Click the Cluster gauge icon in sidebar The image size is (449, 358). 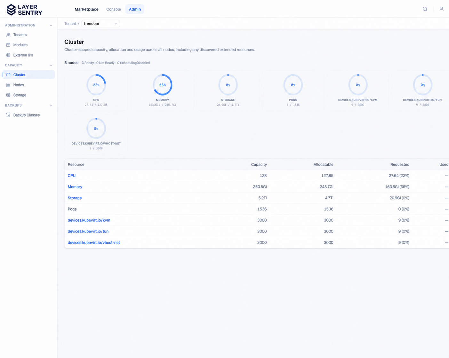(x=8, y=75)
